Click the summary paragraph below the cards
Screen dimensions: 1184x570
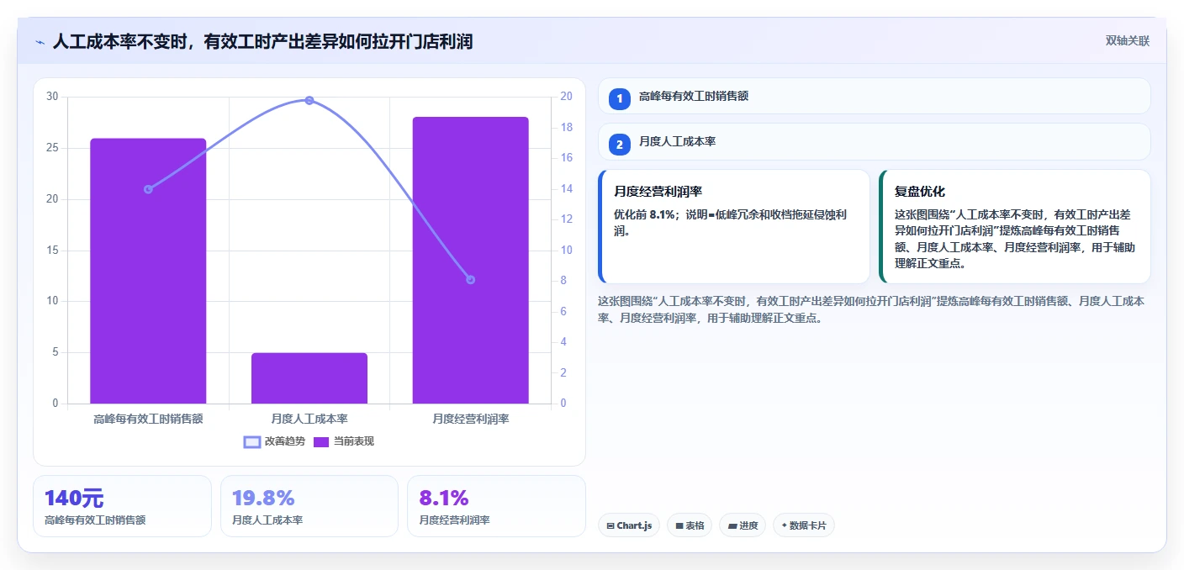click(x=872, y=309)
